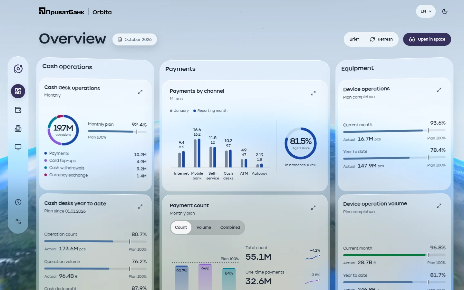
Task: Click the Brief button
Action: pos(354,39)
